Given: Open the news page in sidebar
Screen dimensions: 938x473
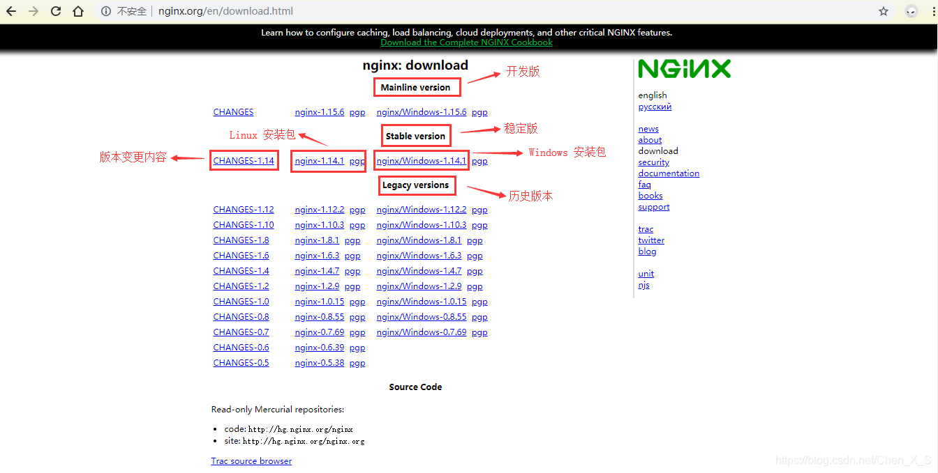Looking at the screenshot, I should 648,129.
